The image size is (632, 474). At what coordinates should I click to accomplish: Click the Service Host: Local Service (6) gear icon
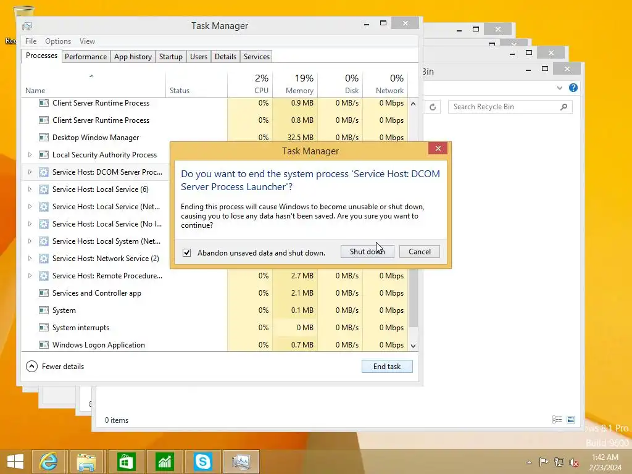click(x=44, y=189)
